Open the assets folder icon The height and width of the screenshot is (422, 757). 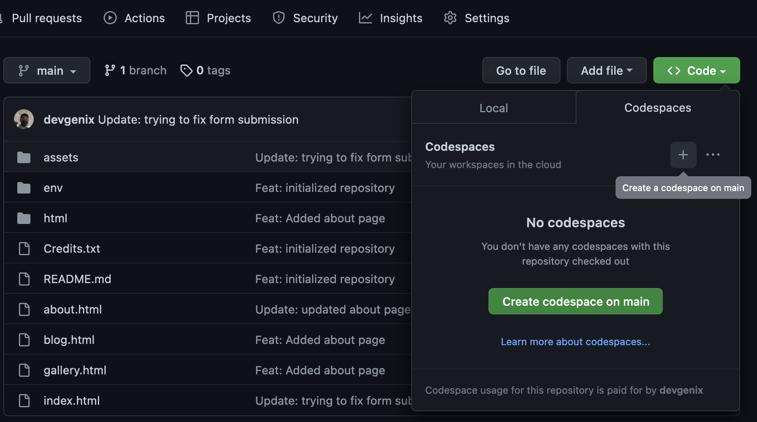[24, 157]
